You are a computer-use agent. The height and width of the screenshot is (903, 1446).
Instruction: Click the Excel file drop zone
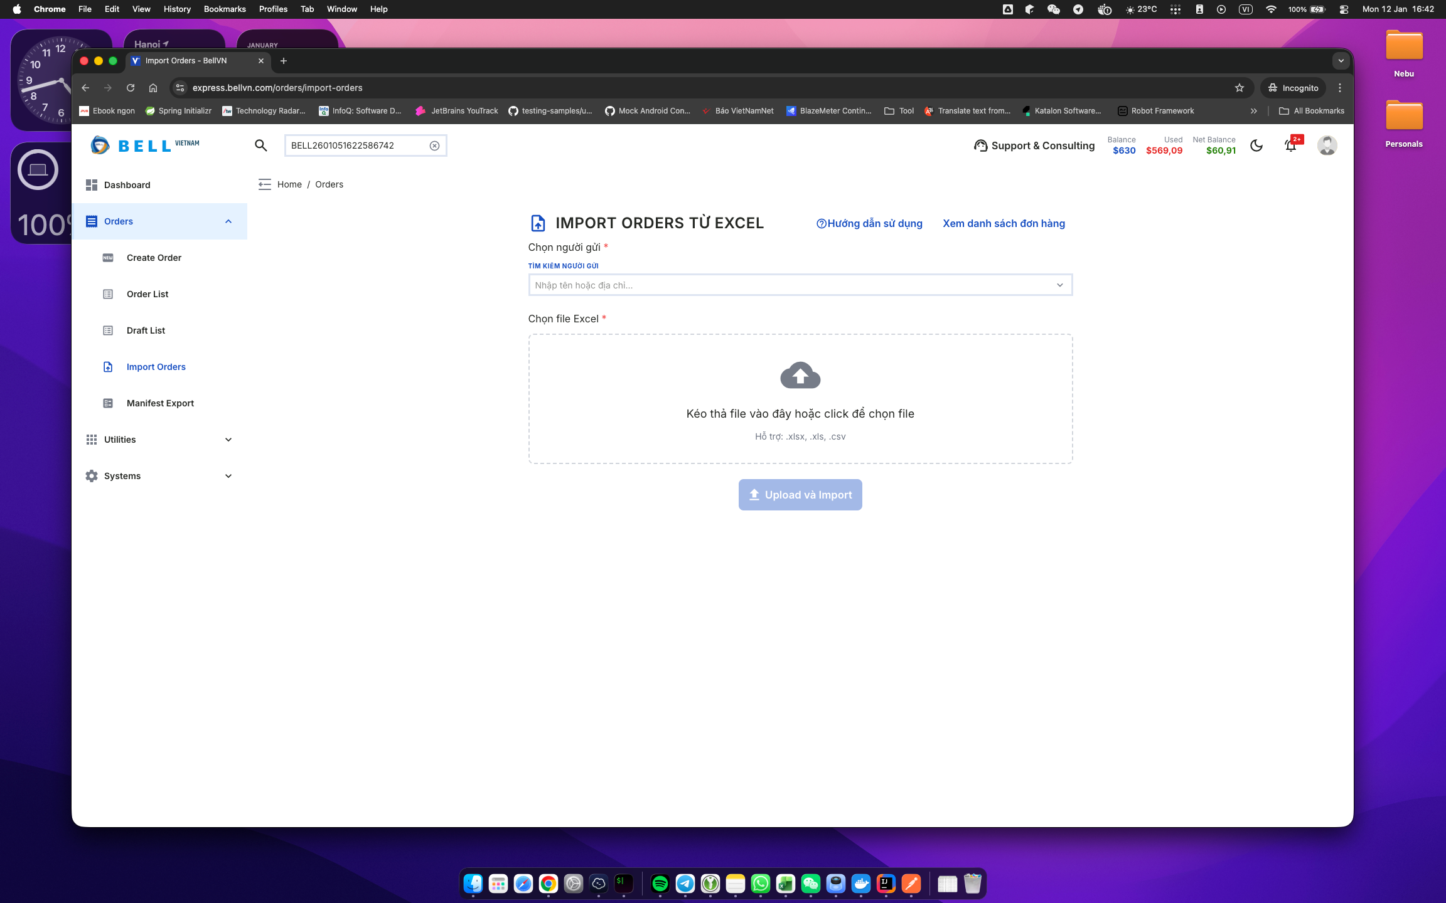pyautogui.click(x=800, y=414)
